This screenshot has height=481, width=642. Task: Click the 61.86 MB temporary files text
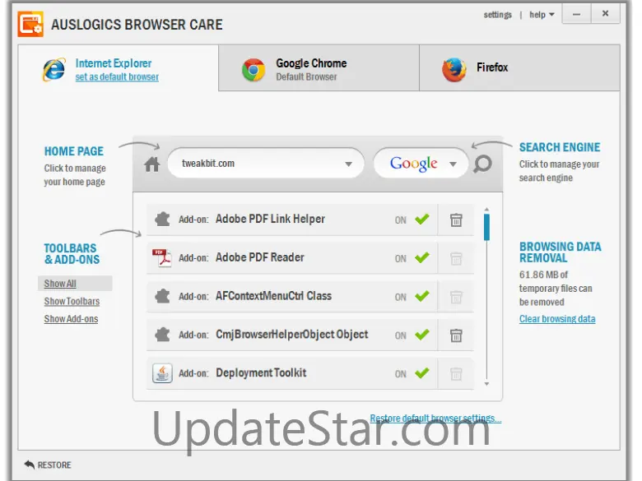(x=556, y=289)
